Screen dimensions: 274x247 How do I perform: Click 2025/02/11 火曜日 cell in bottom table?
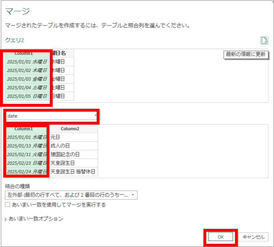pos(27,154)
